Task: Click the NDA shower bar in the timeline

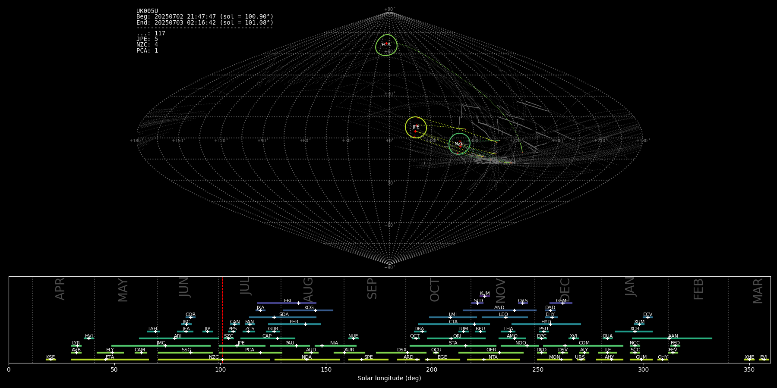Action: [307, 360]
